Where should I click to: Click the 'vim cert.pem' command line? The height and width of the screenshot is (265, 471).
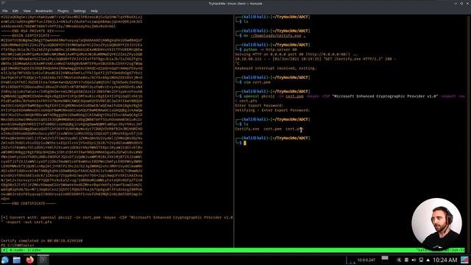(x=257, y=82)
